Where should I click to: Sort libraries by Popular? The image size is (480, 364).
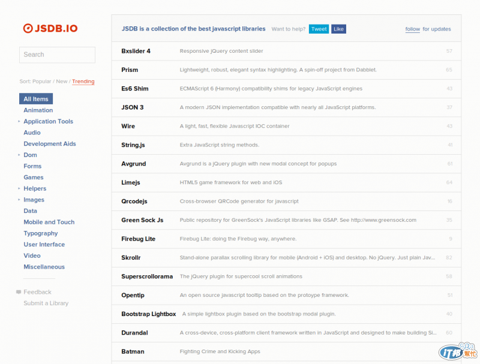41,82
